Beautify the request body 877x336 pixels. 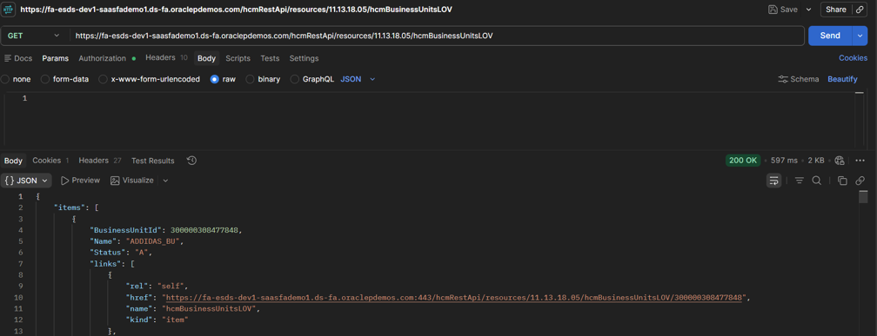(x=842, y=79)
